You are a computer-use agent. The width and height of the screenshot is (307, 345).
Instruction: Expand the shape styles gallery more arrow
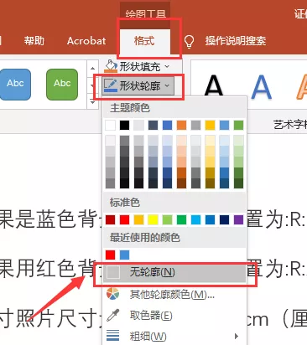[x=92, y=103]
